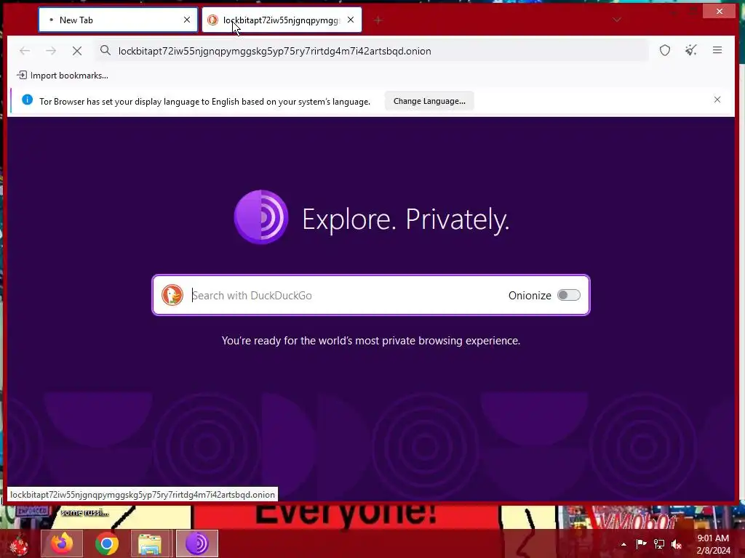This screenshot has height=558, width=745.
Task: Toggle the Onionize switch
Action: pos(569,295)
